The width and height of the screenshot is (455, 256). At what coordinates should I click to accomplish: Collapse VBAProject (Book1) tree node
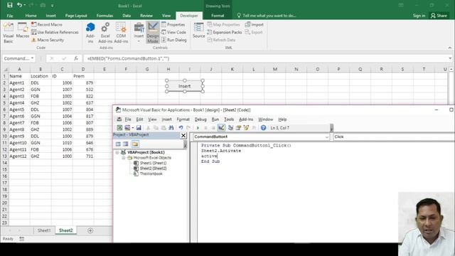click(117, 152)
